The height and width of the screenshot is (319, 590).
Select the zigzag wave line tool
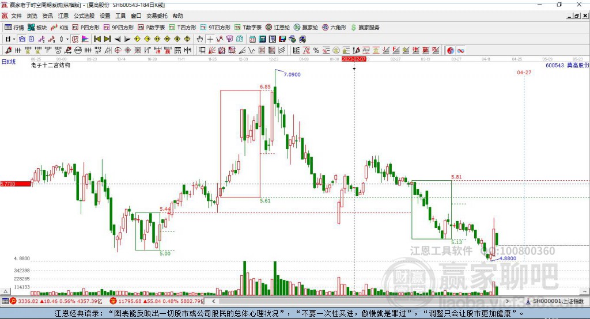(252, 51)
